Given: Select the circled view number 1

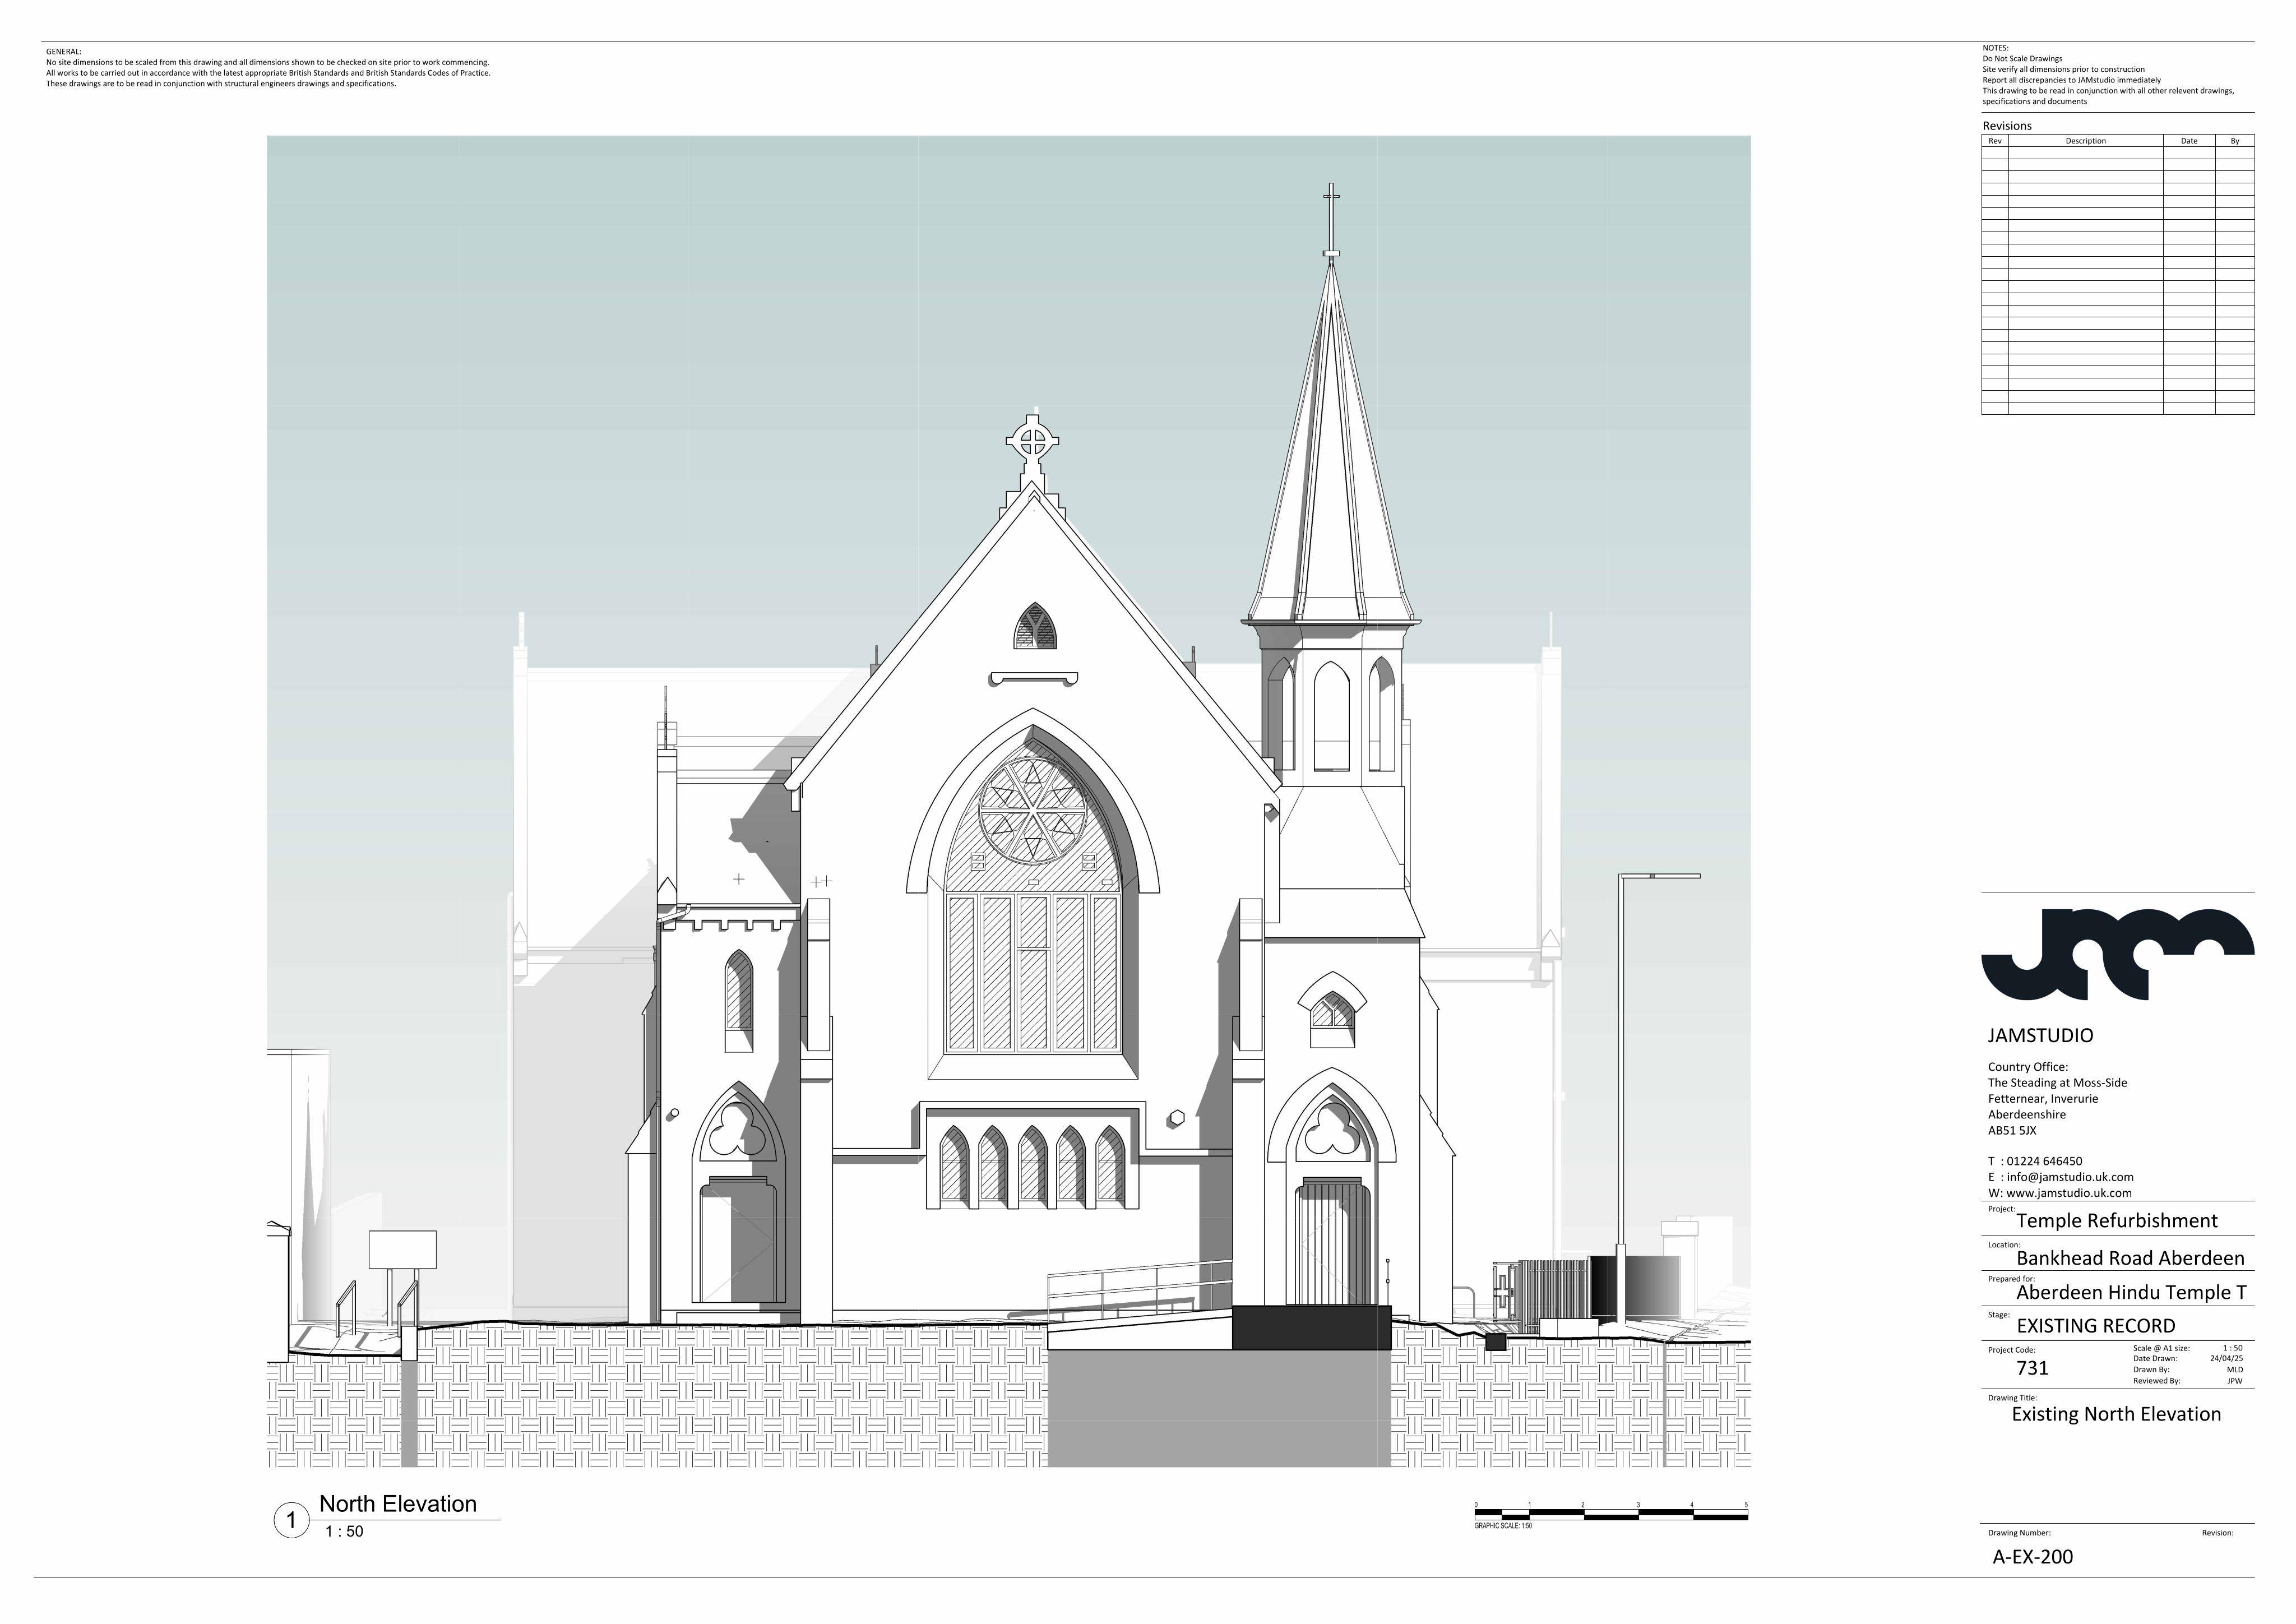Looking at the screenshot, I should [291, 1521].
